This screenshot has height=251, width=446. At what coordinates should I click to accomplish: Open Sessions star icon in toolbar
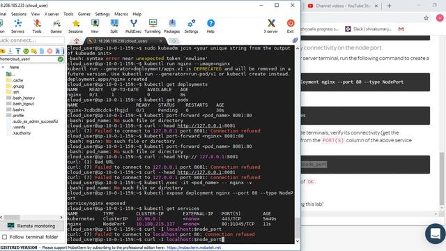coord(76,26)
